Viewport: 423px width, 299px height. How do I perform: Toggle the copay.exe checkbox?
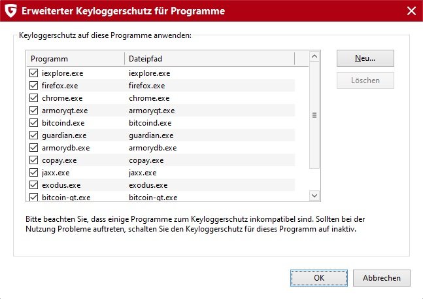point(34,160)
